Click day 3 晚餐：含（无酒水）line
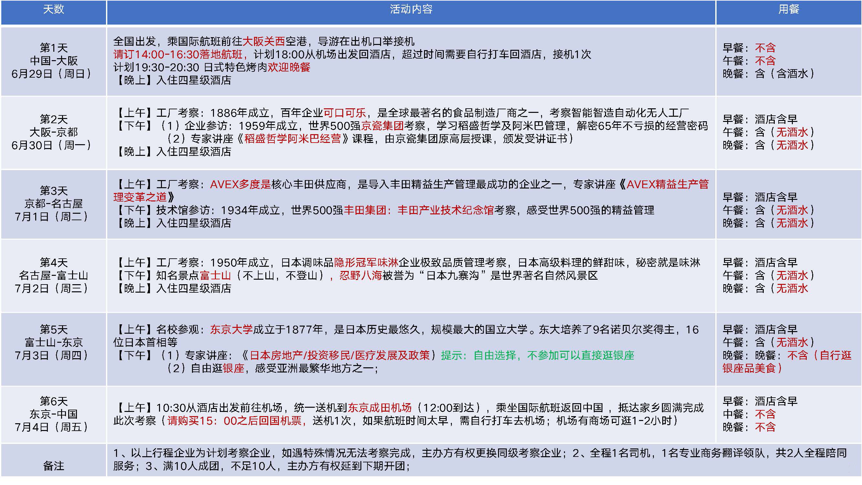The height and width of the screenshot is (485, 862). [769, 223]
